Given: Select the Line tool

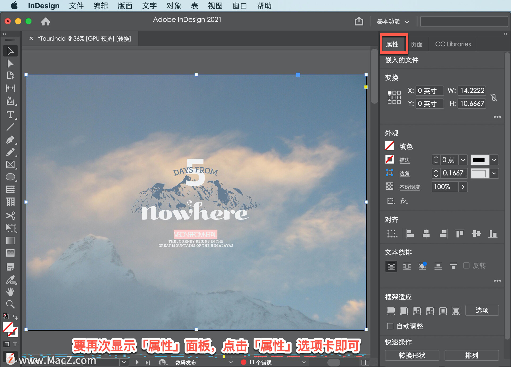Looking at the screenshot, I should [x=10, y=127].
